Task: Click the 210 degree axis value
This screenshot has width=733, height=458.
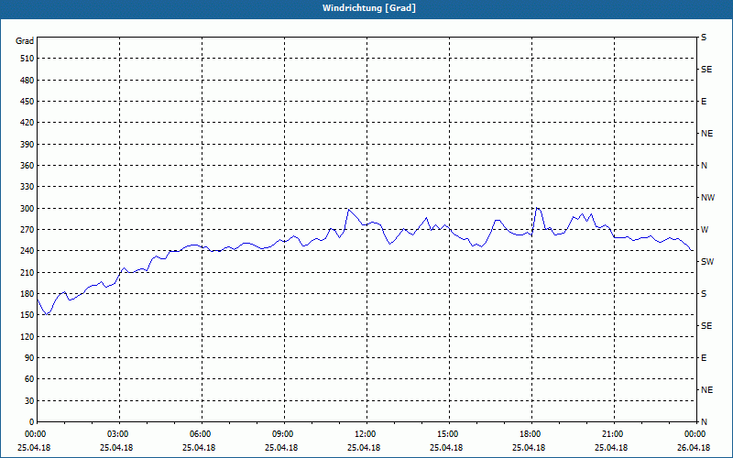Action: coord(27,272)
